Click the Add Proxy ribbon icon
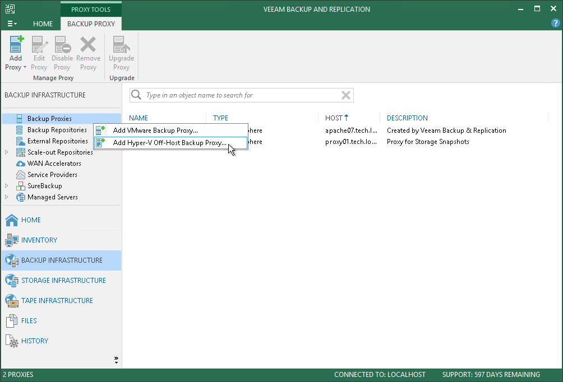563x382 pixels. click(16, 44)
